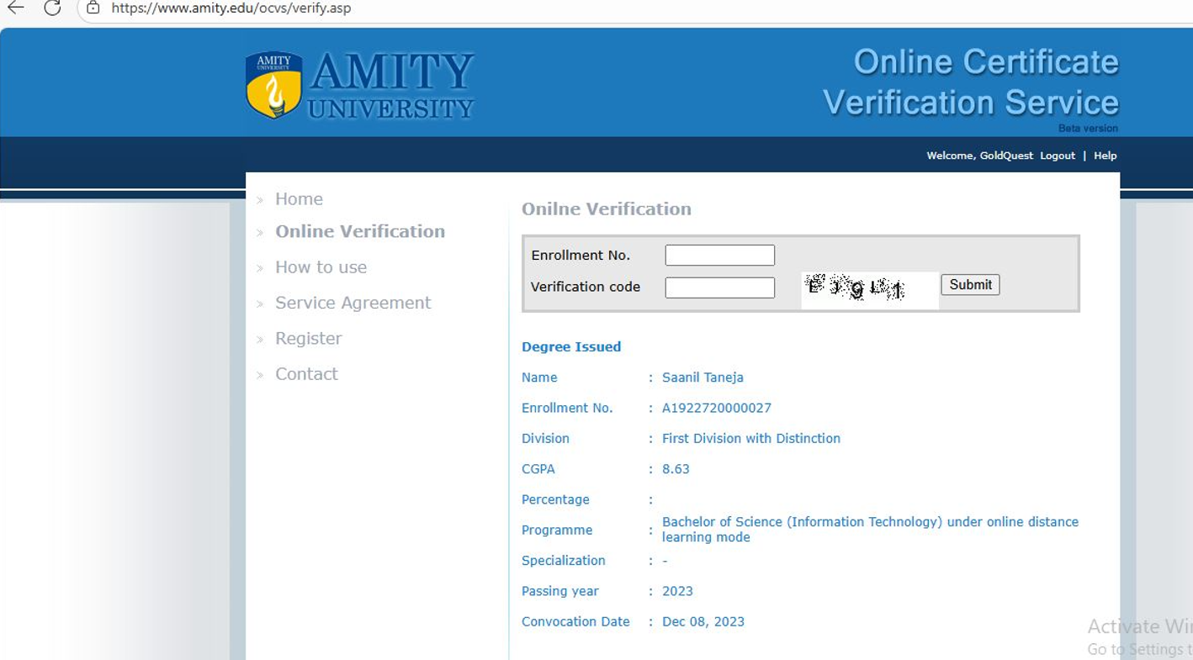Open the Help link in the header
The width and height of the screenshot is (1193, 660).
pyautogui.click(x=1105, y=156)
